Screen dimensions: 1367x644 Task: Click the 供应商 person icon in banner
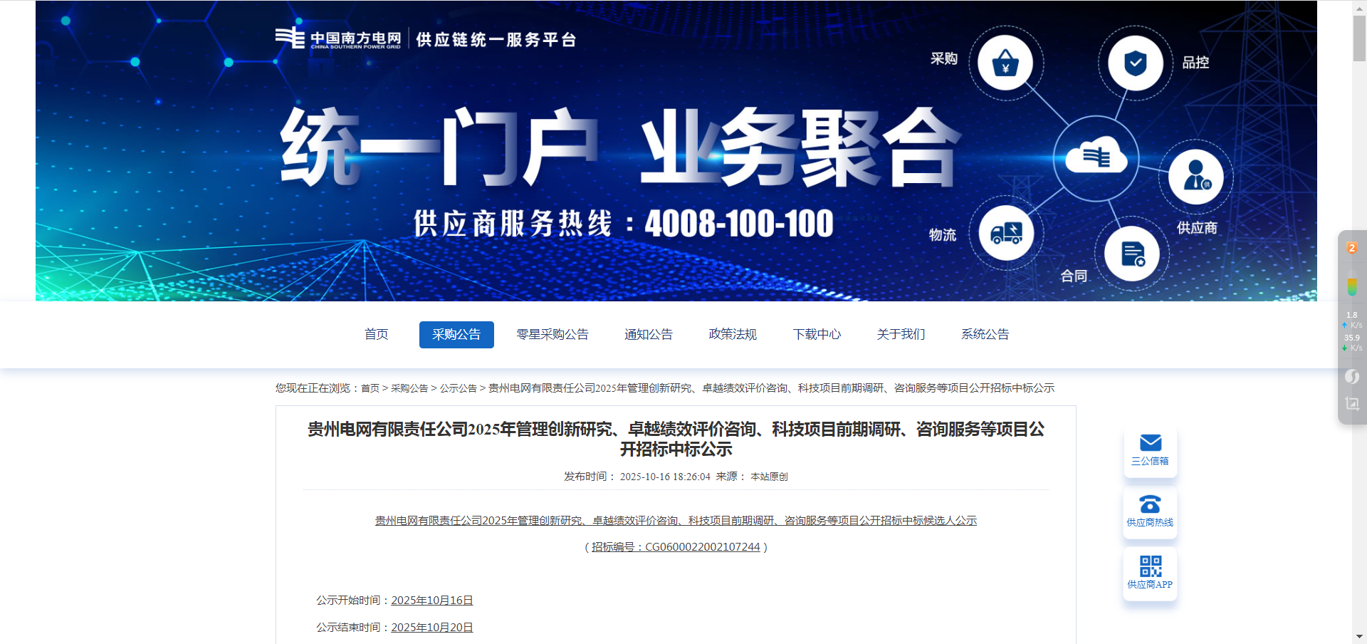click(x=1196, y=177)
